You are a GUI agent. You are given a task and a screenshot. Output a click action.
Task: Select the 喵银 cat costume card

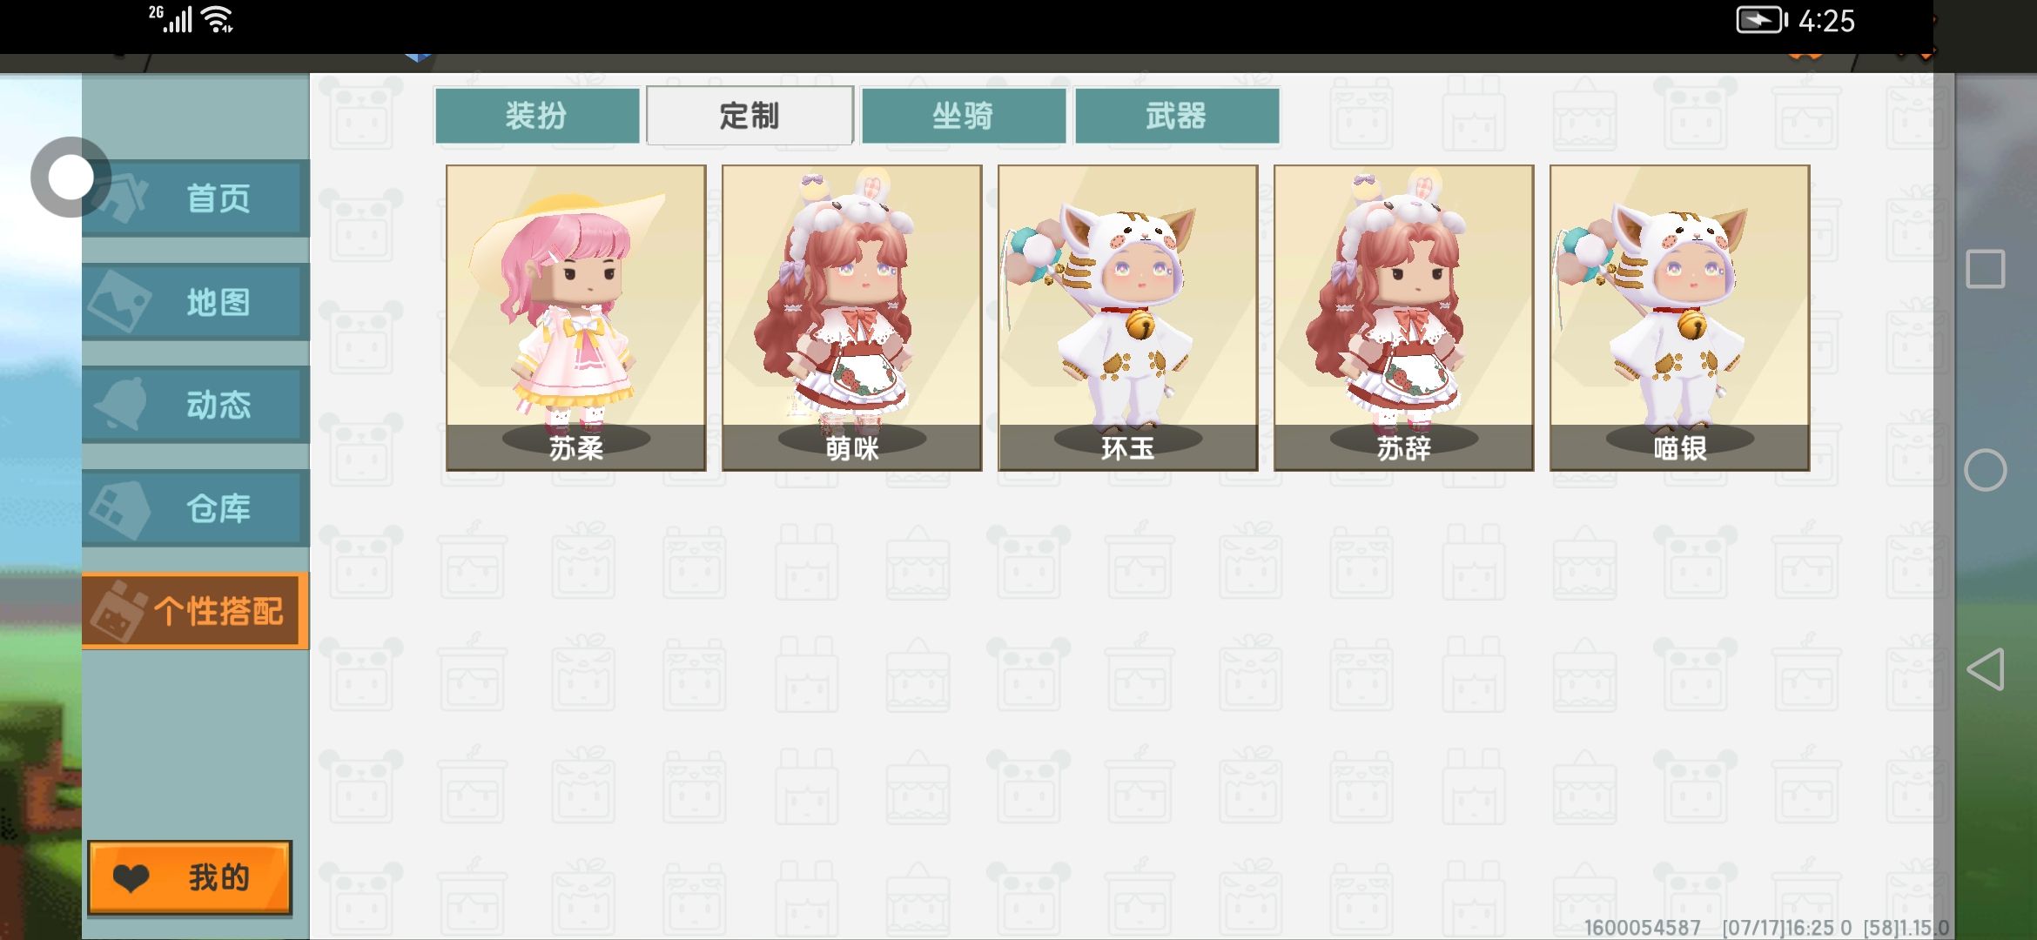[1680, 318]
